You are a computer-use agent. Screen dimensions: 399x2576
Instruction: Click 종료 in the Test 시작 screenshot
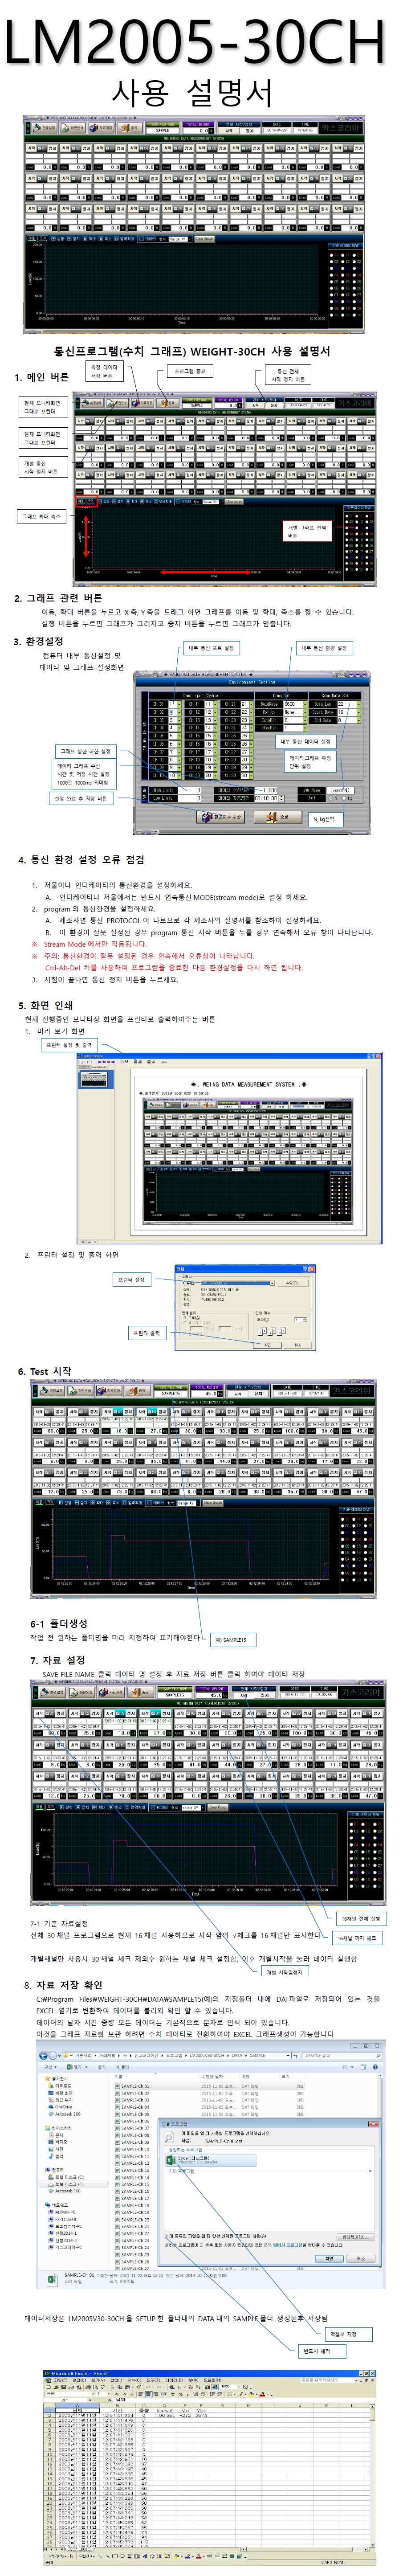139,1391
